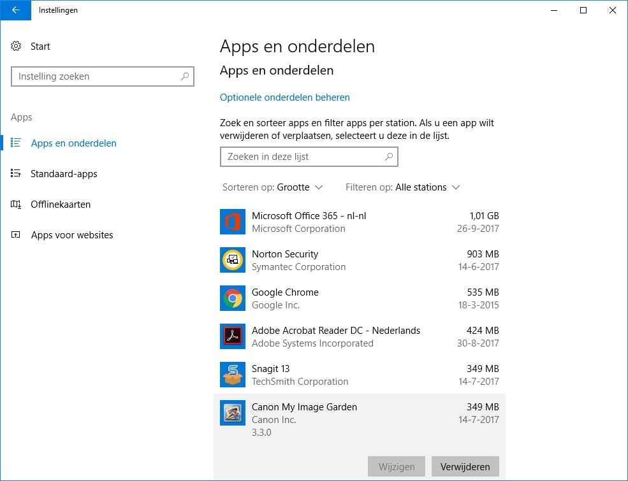Click the 903 MB size value
628x481 pixels.
pos(483,254)
